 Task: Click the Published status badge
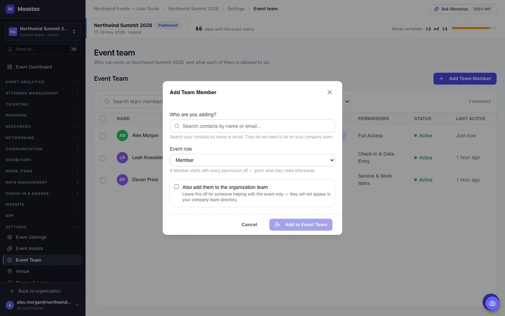tap(168, 25)
